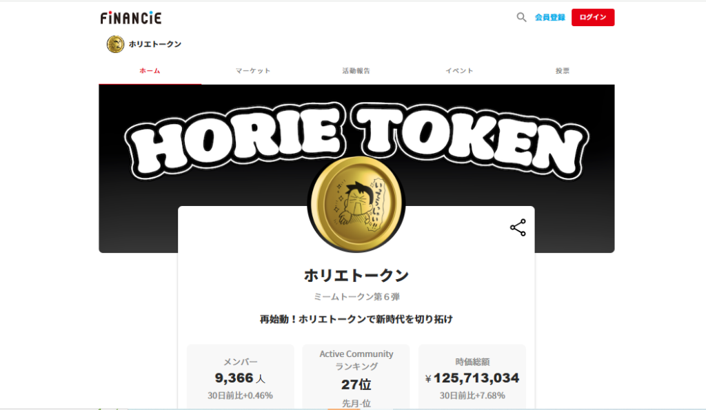Click the Active Community ランキング card

(356, 377)
